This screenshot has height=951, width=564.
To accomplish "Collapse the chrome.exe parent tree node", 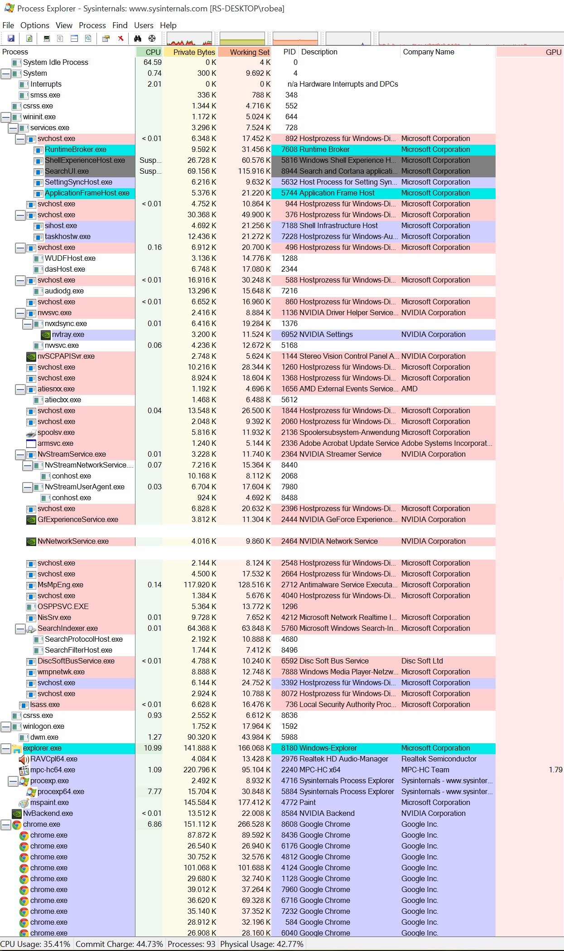I will pos(6,824).
